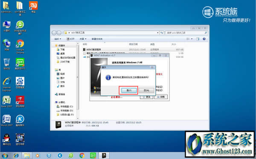This screenshot has height=159, width=256.
Task: Open Explorer help via question mark icon
Action: pyautogui.click(x=204, y=39)
